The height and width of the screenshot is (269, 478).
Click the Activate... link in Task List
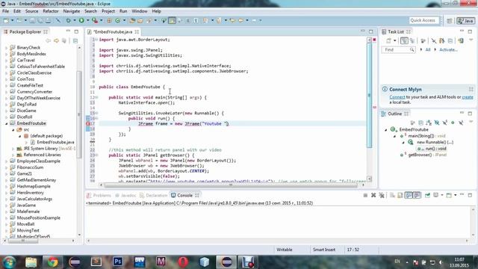[448, 50]
